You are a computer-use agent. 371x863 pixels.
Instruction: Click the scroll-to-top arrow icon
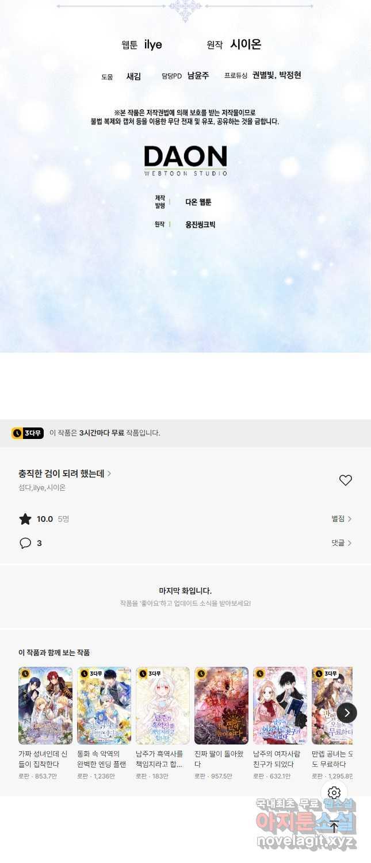[x=334, y=827]
